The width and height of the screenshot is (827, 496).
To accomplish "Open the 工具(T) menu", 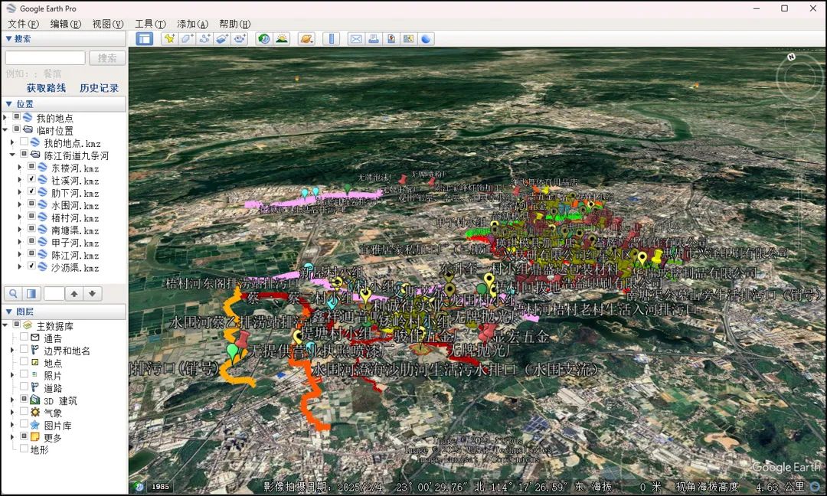I will point(150,24).
